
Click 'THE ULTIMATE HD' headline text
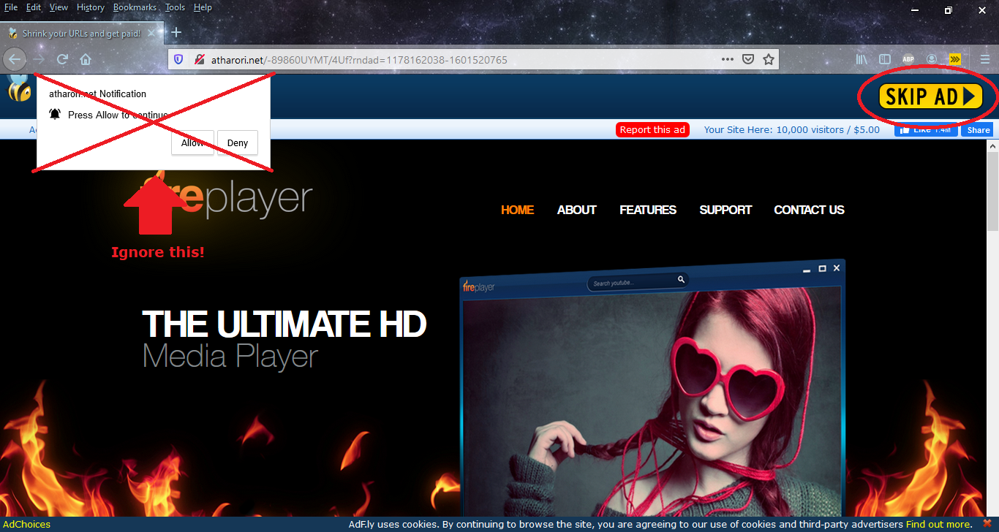tap(284, 324)
